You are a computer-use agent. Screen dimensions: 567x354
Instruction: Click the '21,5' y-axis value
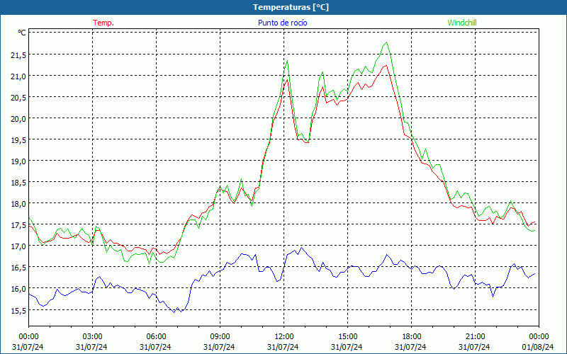click(18, 55)
